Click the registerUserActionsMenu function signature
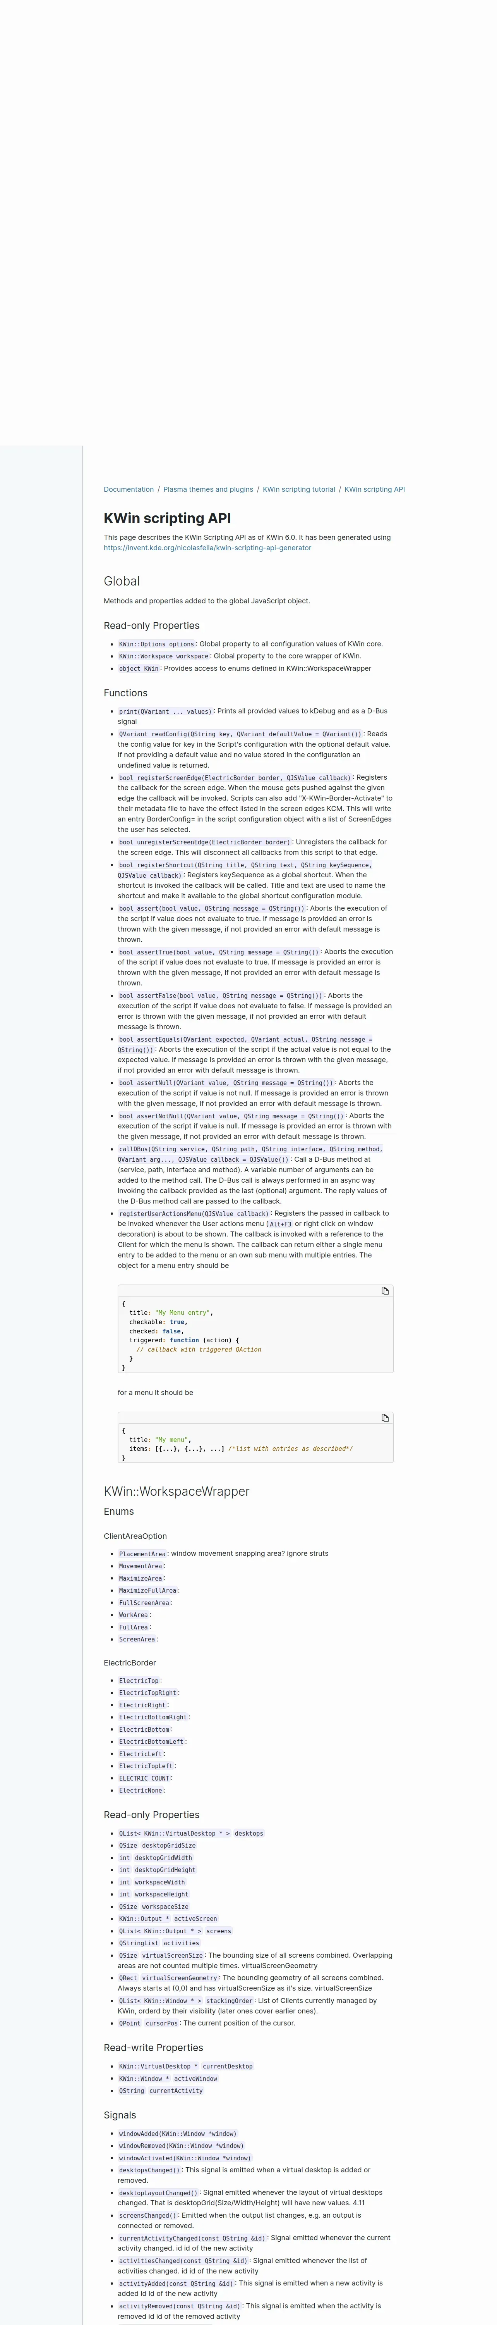This screenshot has width=497, height=2325. click(x=194, y=1214)
